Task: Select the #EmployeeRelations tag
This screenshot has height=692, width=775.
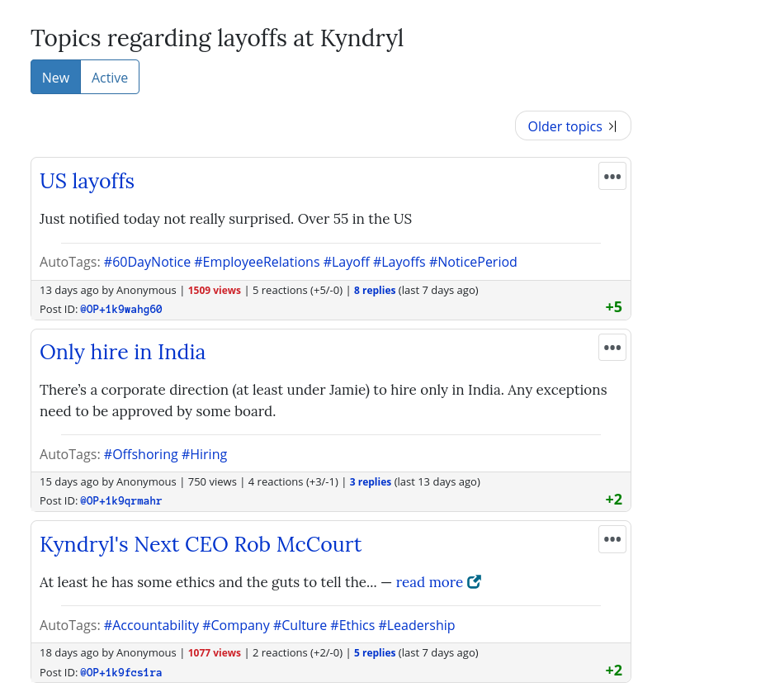Action: tap(257, 262)
